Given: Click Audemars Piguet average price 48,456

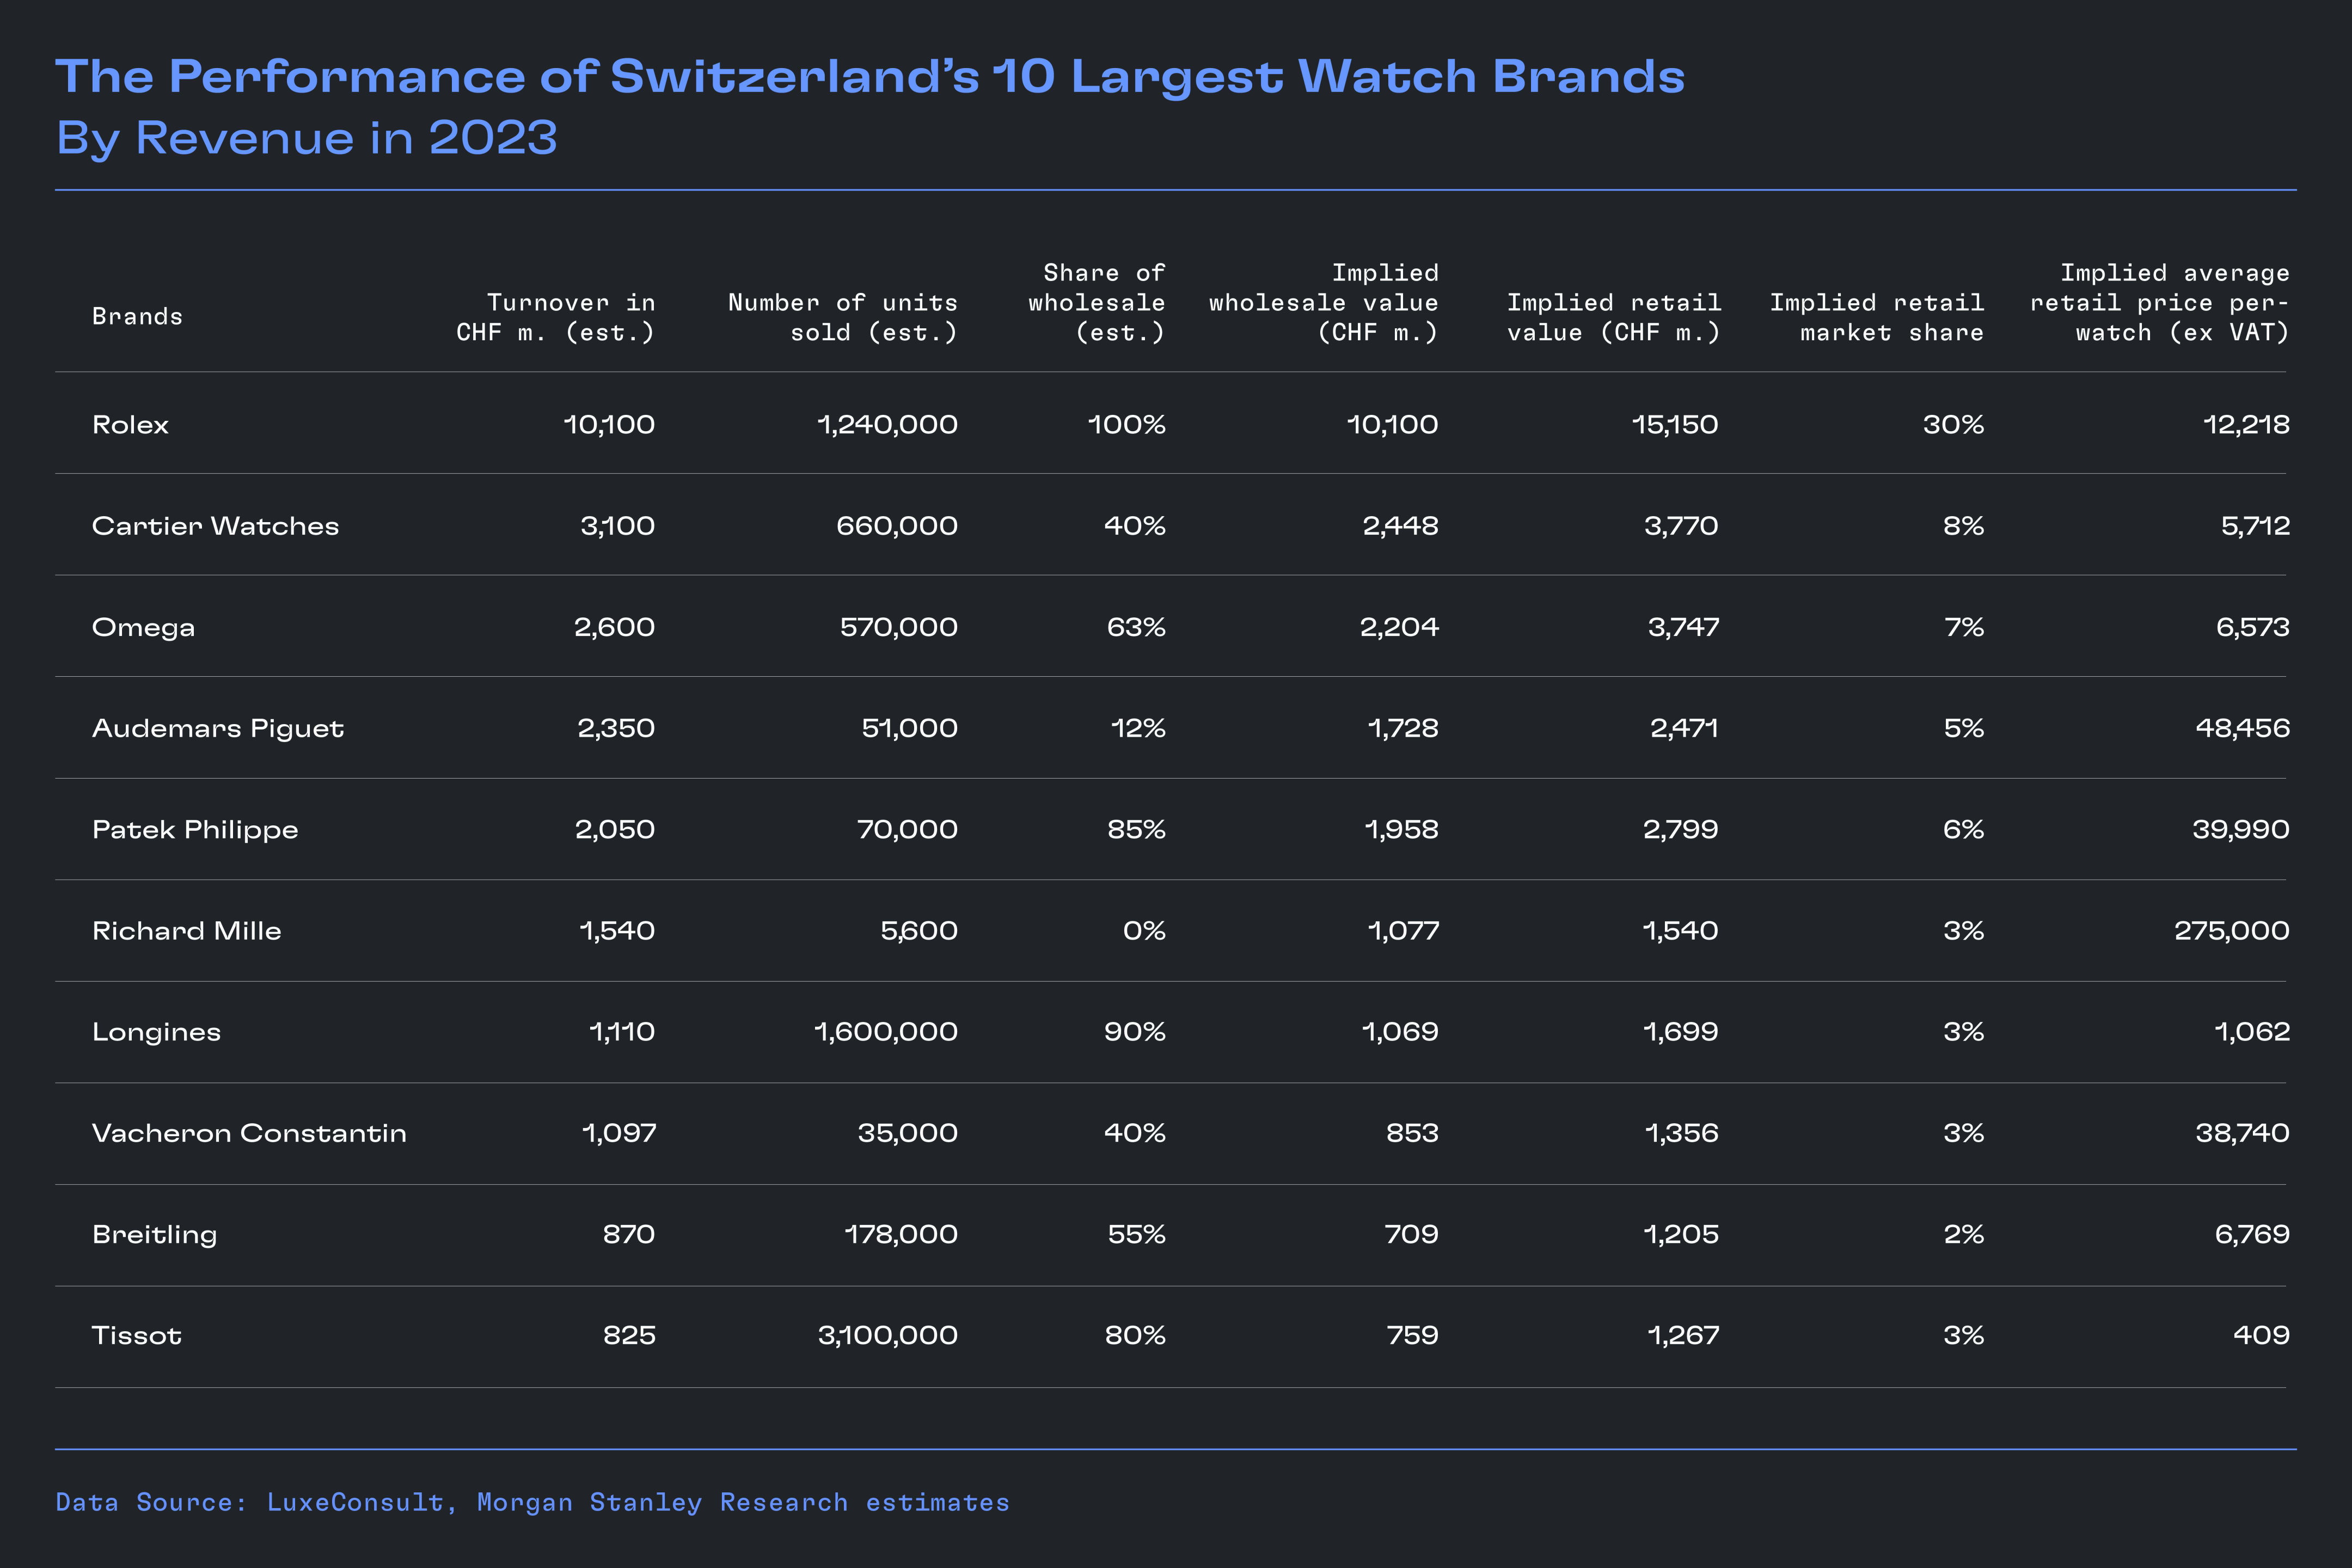Looking at the screenshot, I should (2242, 729).
